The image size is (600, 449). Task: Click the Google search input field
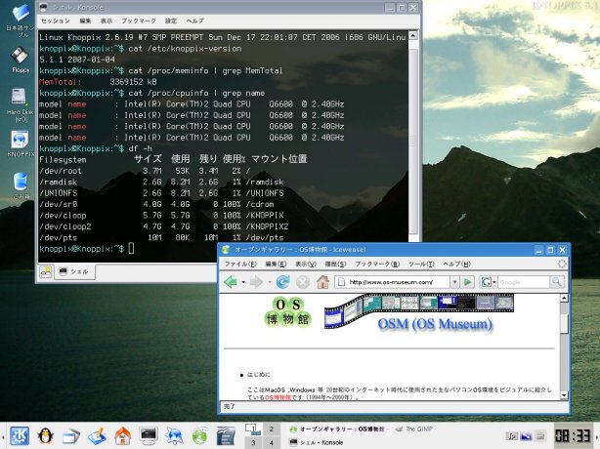point(524,282)
